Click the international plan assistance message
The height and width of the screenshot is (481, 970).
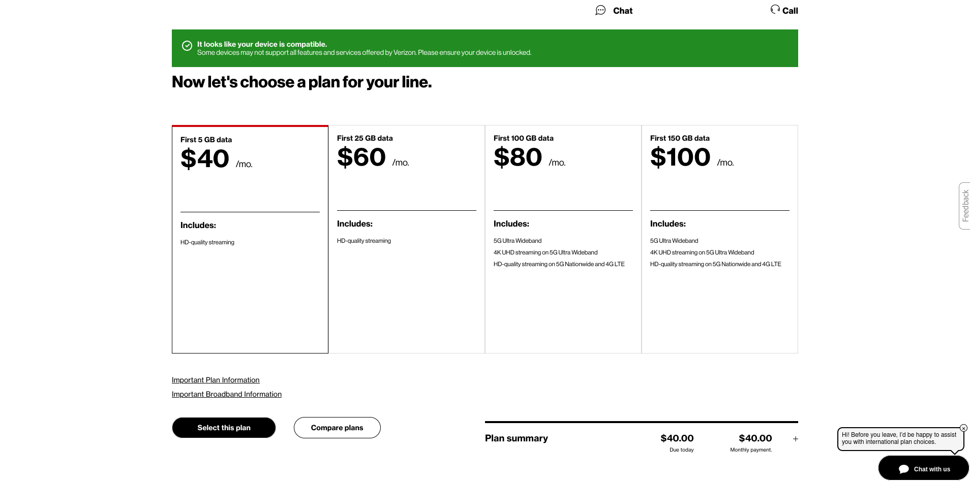pos(899,438)
